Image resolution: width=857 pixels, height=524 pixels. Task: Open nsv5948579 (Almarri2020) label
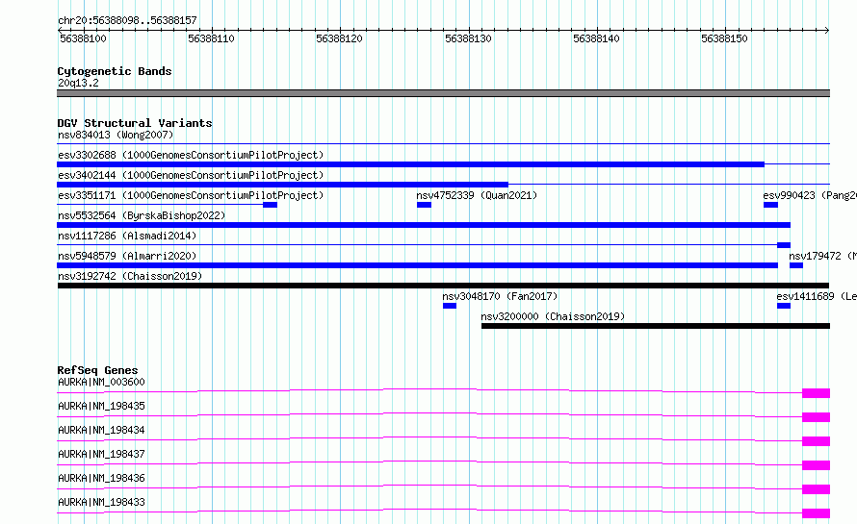(x=127, y=256)
